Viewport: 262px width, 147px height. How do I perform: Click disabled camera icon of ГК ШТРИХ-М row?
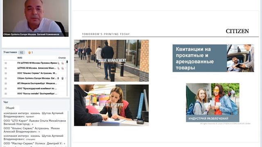[x=62, y=63]
